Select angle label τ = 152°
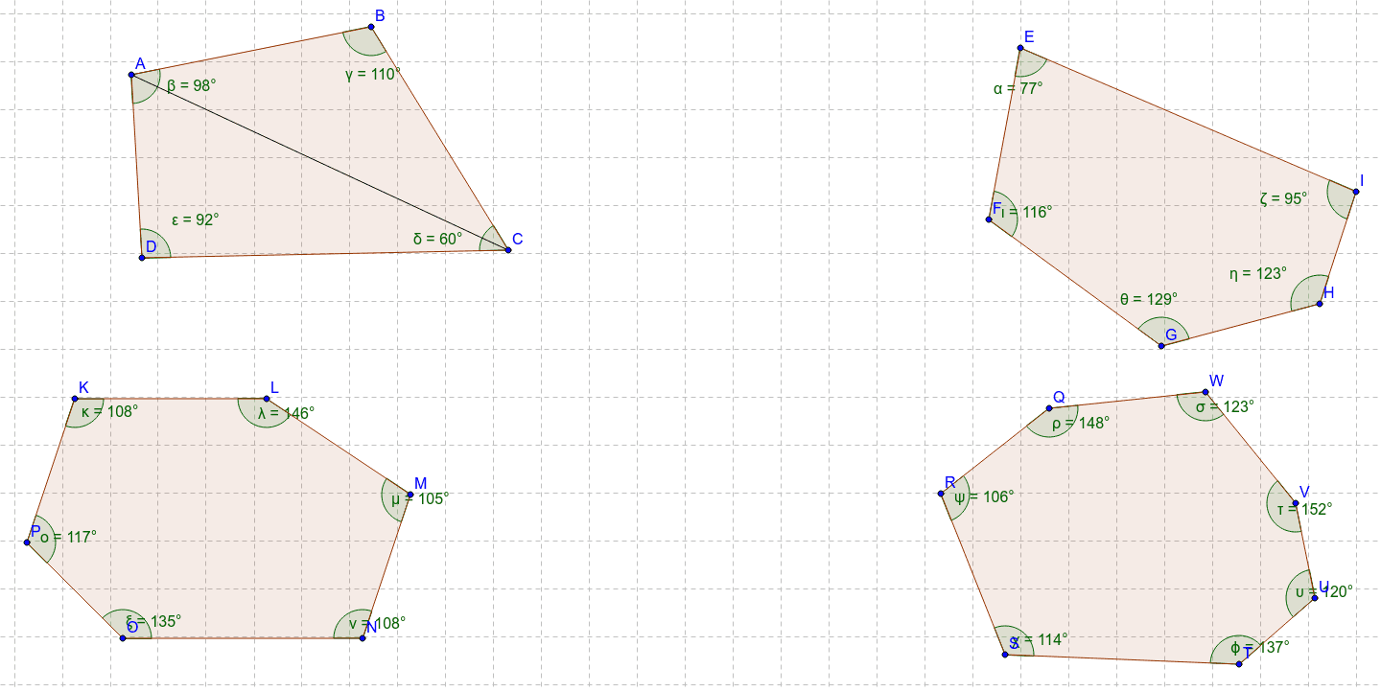Viewport: 1381px width, 692px height. [x=1305, y=509]
